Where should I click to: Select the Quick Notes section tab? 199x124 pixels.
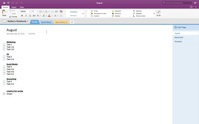click(46, 22)
